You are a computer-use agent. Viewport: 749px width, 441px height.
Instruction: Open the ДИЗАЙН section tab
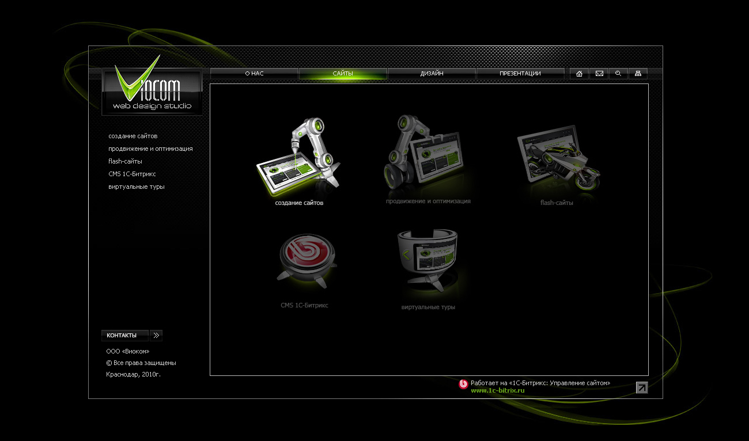432,73
